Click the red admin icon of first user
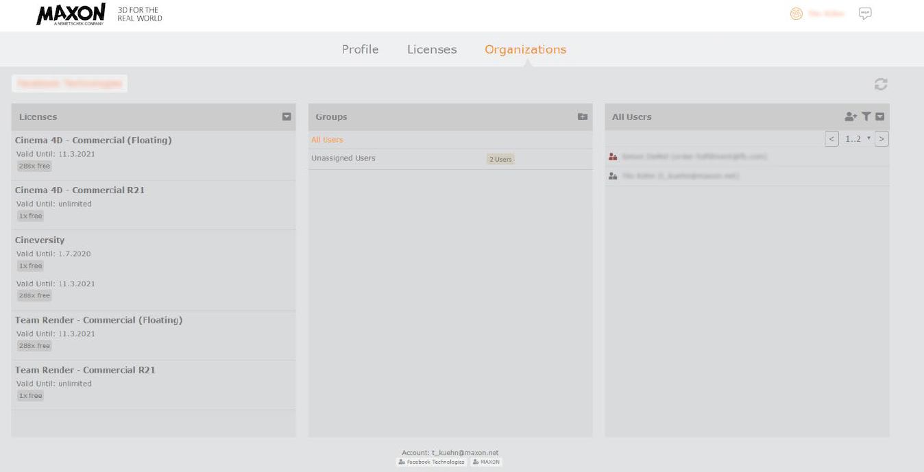Image resolution: width=924 pixels, height=472 pixels. pyautogui.click(x=613, y=157)
